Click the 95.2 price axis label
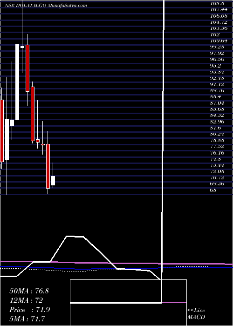Screen dimensions: 233x326 (216, 66)
